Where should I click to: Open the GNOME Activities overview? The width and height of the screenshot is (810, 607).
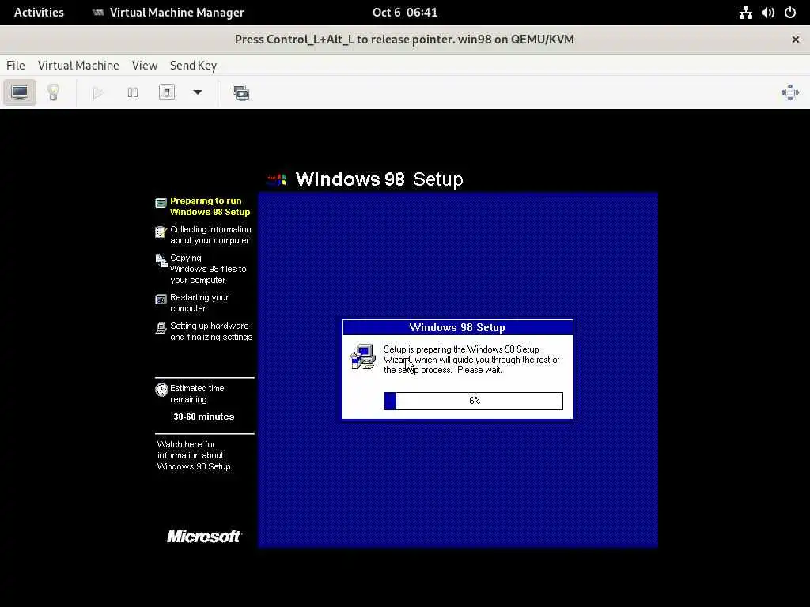tap(39, 13)
